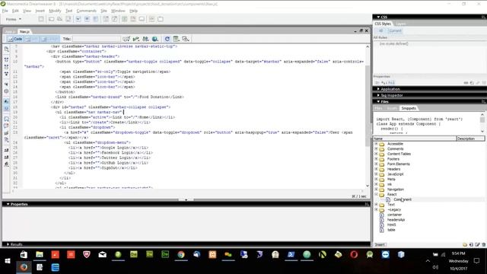
Task: Open the View menu
Action: [27, 11]
